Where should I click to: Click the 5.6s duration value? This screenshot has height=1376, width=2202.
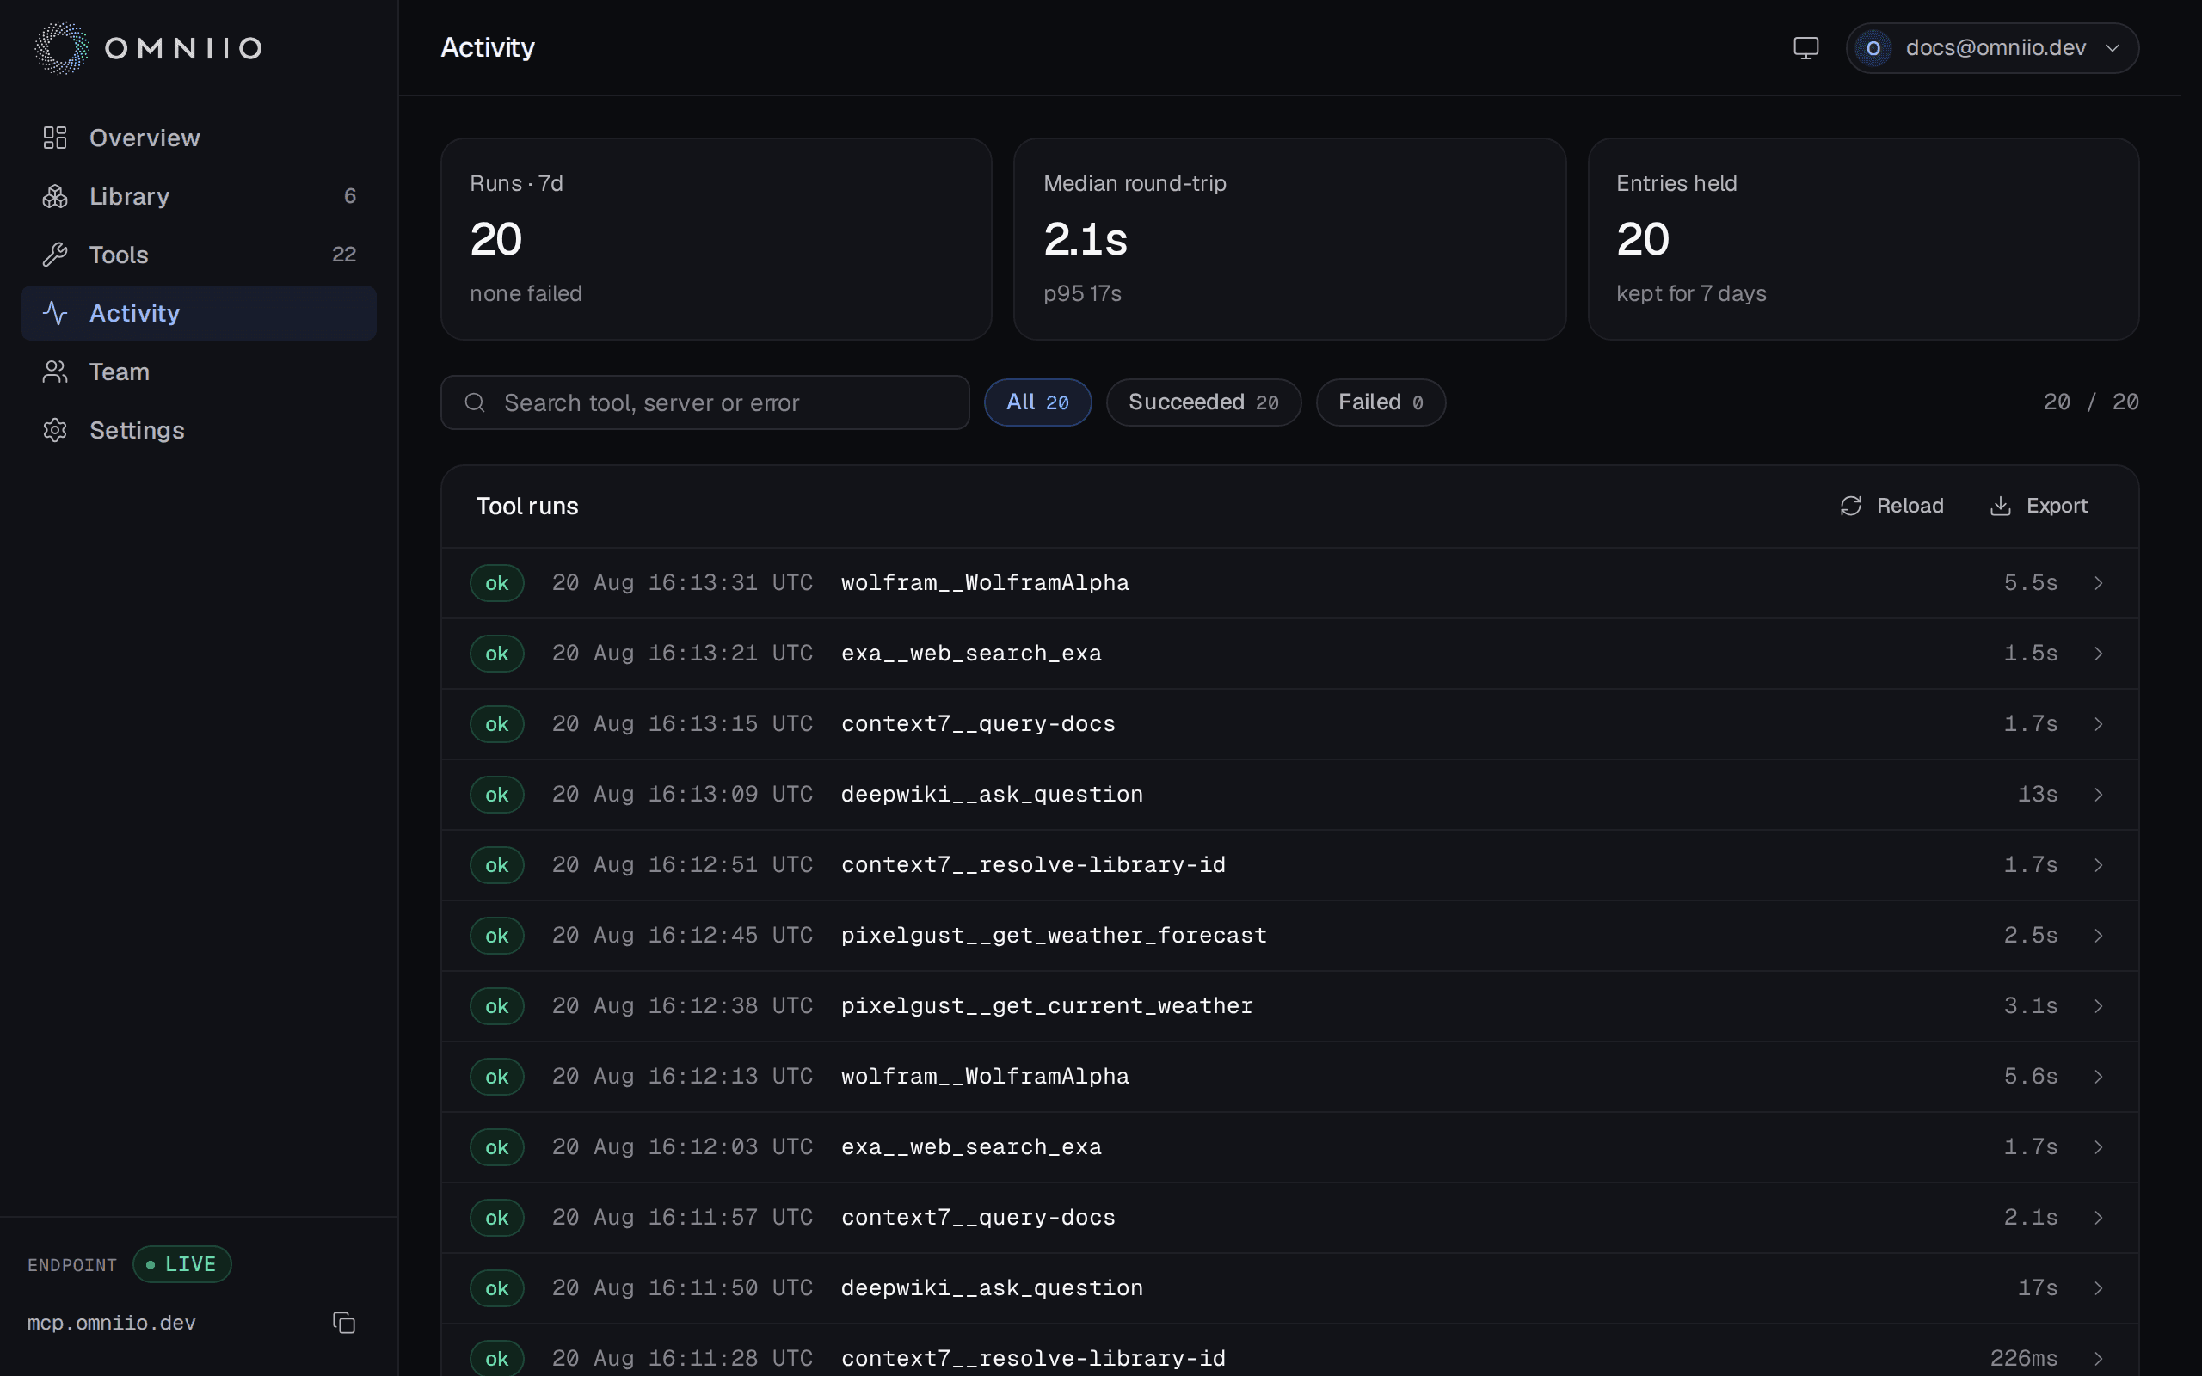click(x=2030, y=1077)
